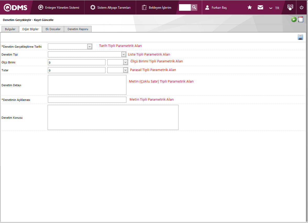
Task: Open the TR language selector
Action: 274,8
